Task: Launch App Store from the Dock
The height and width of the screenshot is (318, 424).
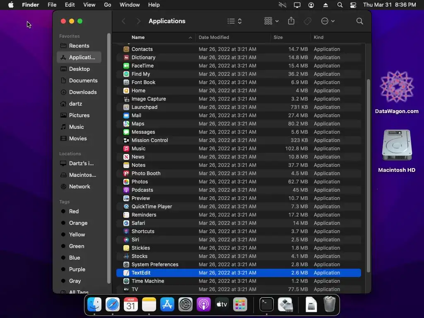Action: [167, 304]
